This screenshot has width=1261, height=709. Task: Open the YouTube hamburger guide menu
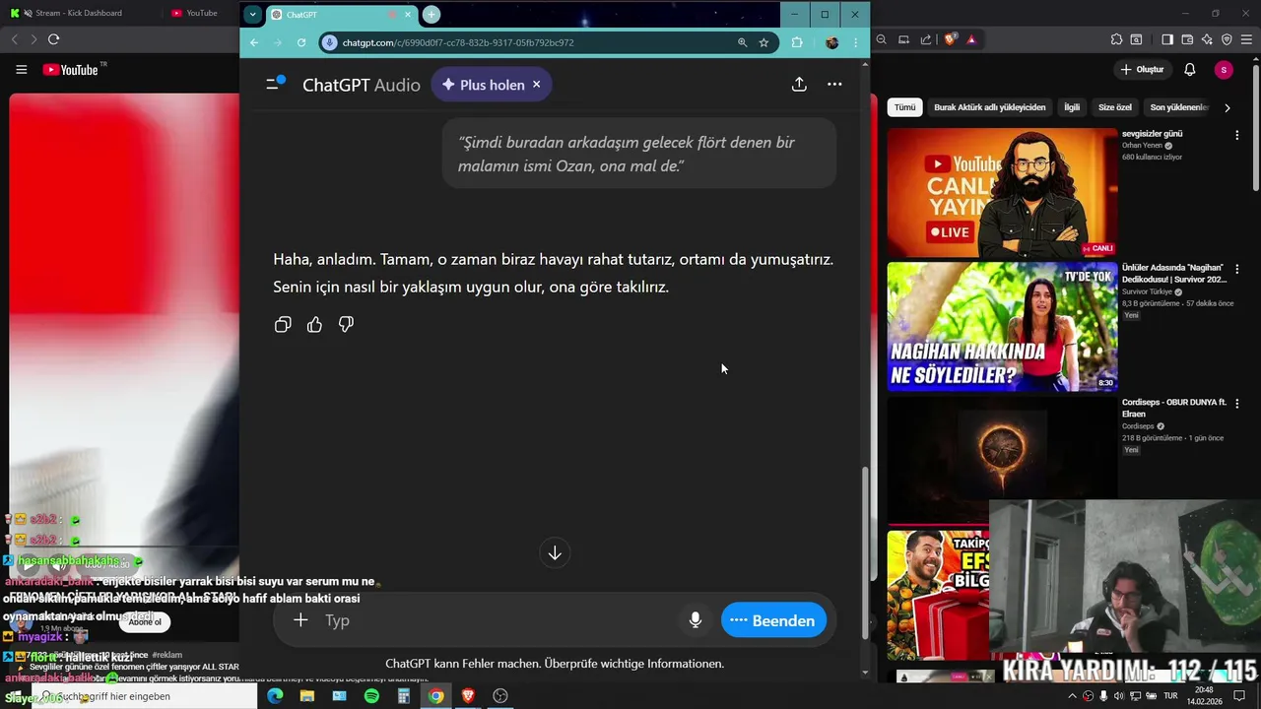pos(22,70)
